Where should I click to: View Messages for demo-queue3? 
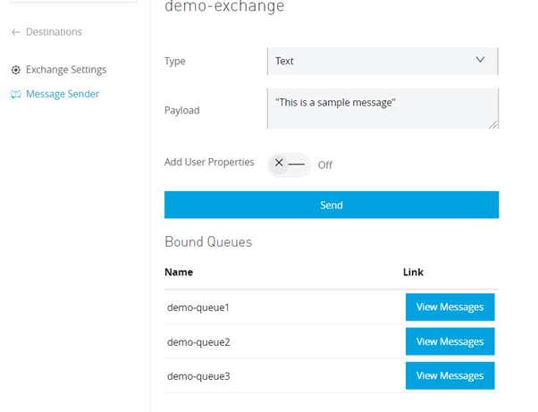[450, 375]
